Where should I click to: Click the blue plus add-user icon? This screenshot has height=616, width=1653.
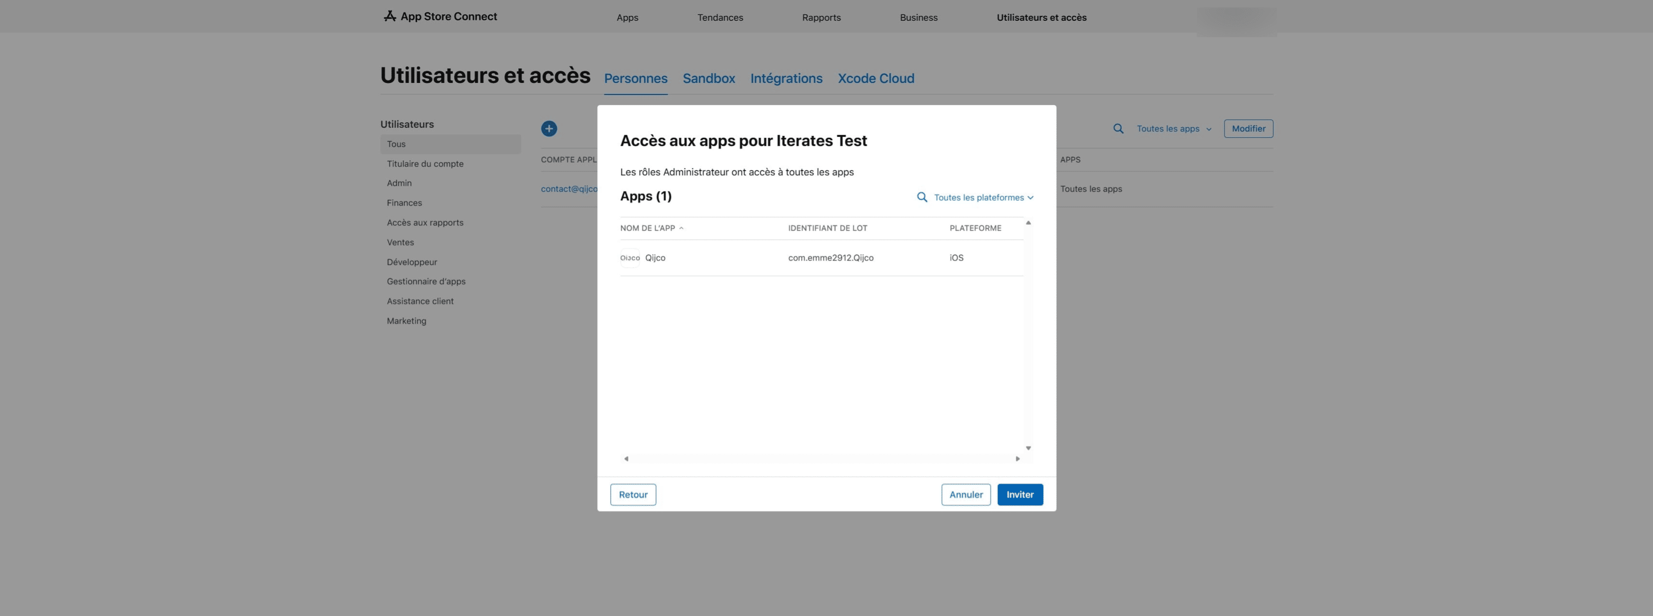pos(549,128)
